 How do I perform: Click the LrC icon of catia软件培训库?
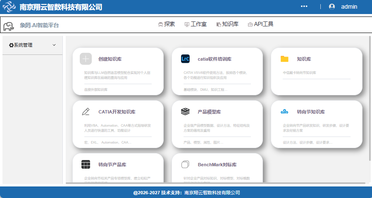pos(185,59)
